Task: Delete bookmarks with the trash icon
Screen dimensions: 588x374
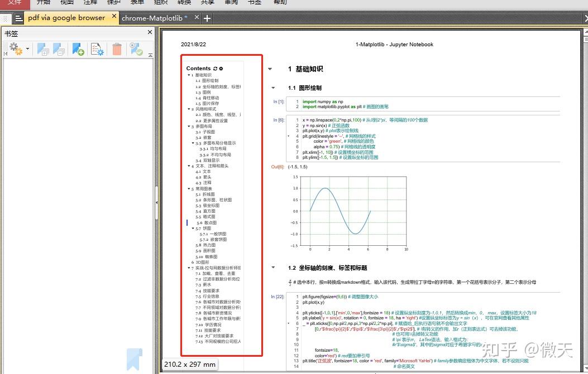Action: [x=117, y=49]
